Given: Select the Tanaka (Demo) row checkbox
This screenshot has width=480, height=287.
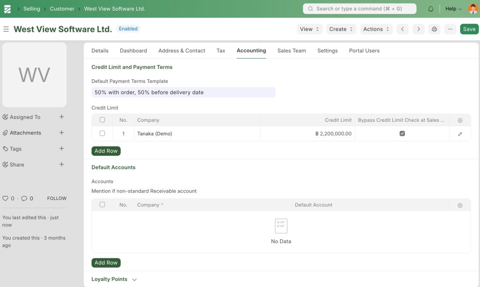Looking at the screenshot, I should [x=102, y=133].
